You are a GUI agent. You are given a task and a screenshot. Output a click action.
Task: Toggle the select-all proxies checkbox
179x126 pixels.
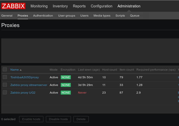click(x=5, y=69)
